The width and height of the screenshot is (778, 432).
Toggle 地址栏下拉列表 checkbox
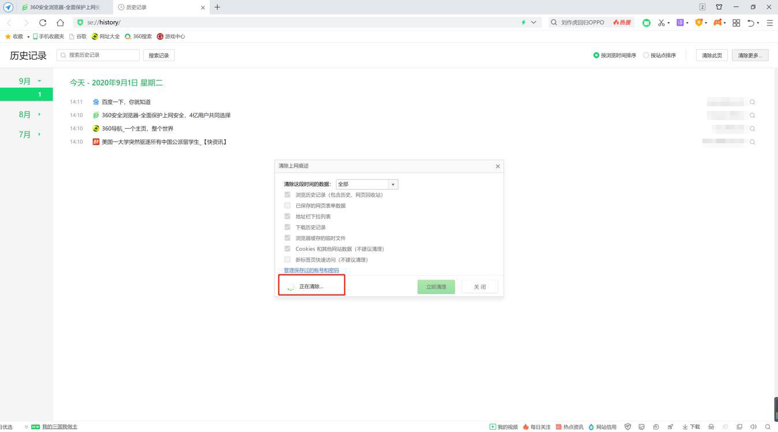pos(287,216)
